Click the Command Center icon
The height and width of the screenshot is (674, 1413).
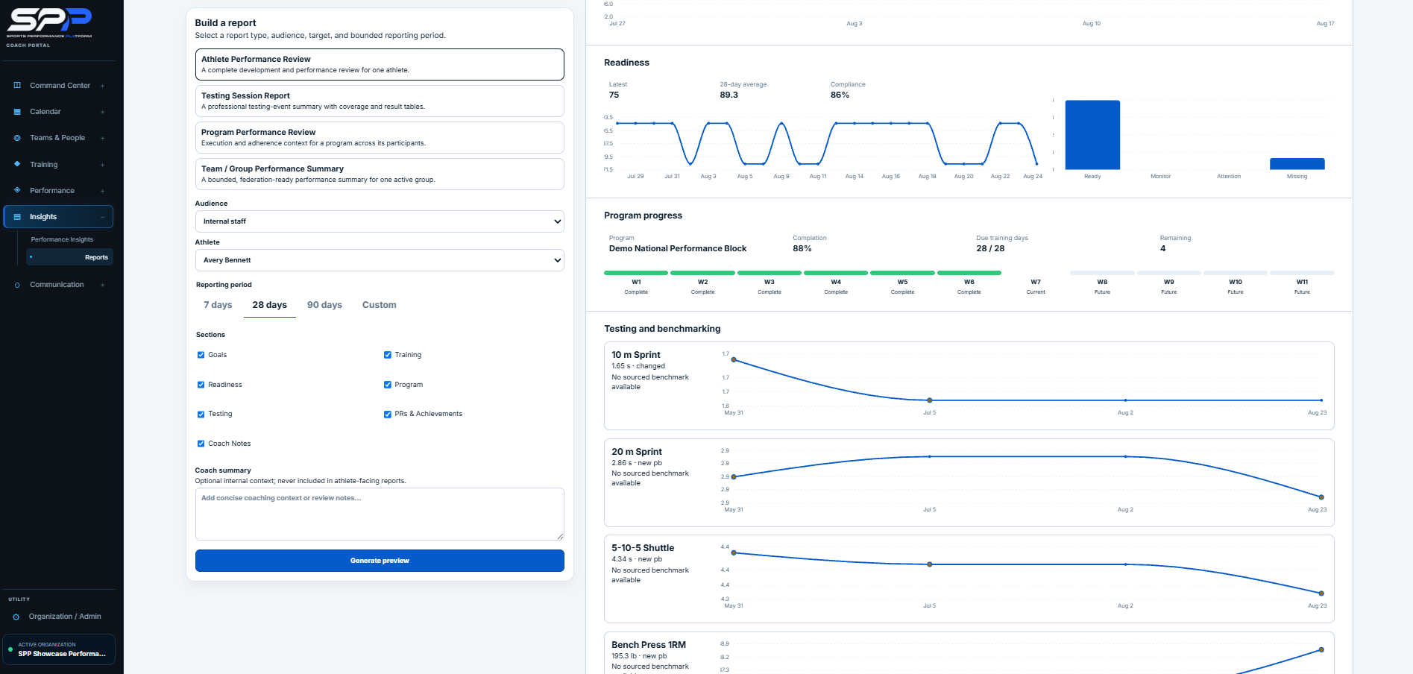tap(17, 86)
